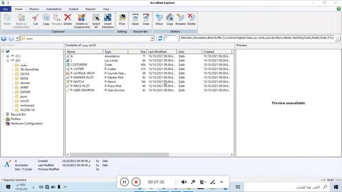Image resolution: width=342 pixels, height=192 pixels.
Task: Switch to the Process tab
Action: (34, 9)
